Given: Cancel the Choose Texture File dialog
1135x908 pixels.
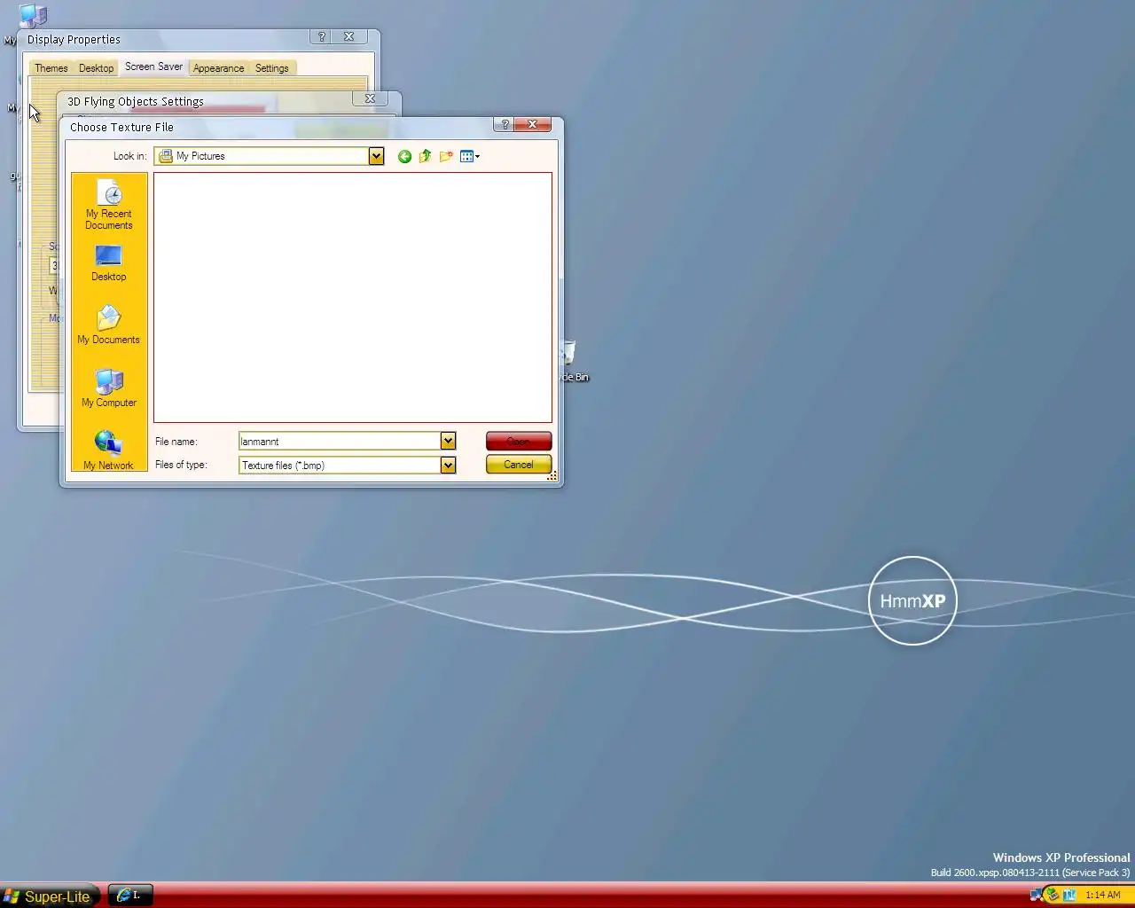Looking at the screenshot, I should [519, 465].
